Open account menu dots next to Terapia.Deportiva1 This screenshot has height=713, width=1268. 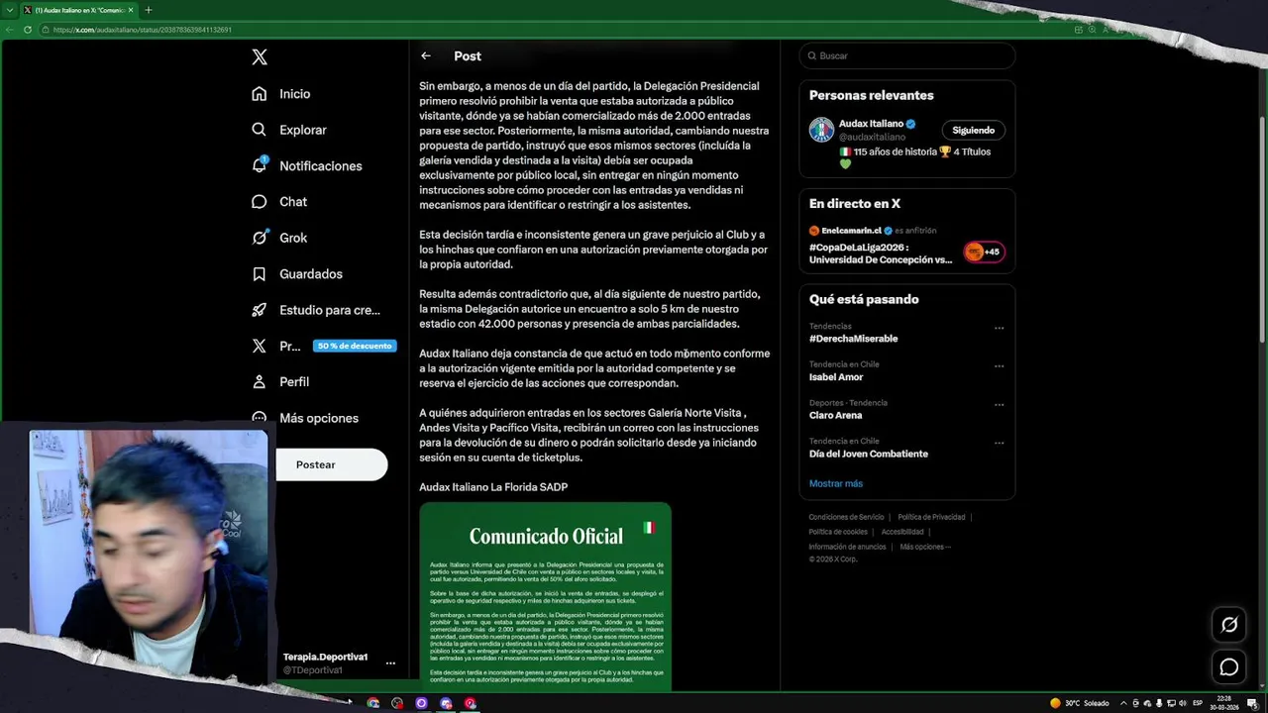click(390, 663)
